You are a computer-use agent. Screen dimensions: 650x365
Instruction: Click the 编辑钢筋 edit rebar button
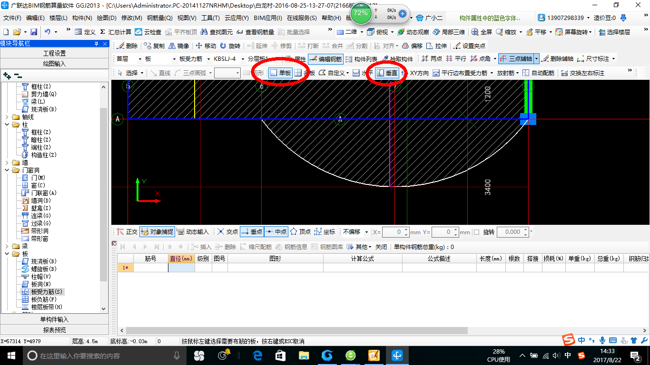pos(325,59)
